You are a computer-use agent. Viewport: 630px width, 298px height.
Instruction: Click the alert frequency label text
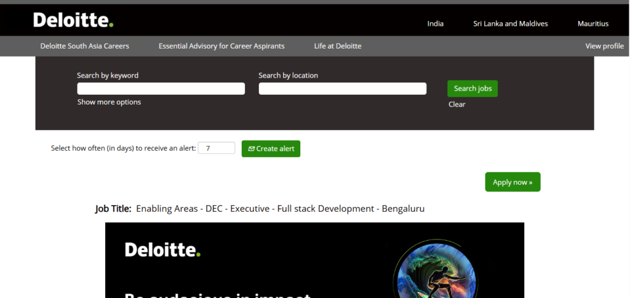[x=123, y=148]
